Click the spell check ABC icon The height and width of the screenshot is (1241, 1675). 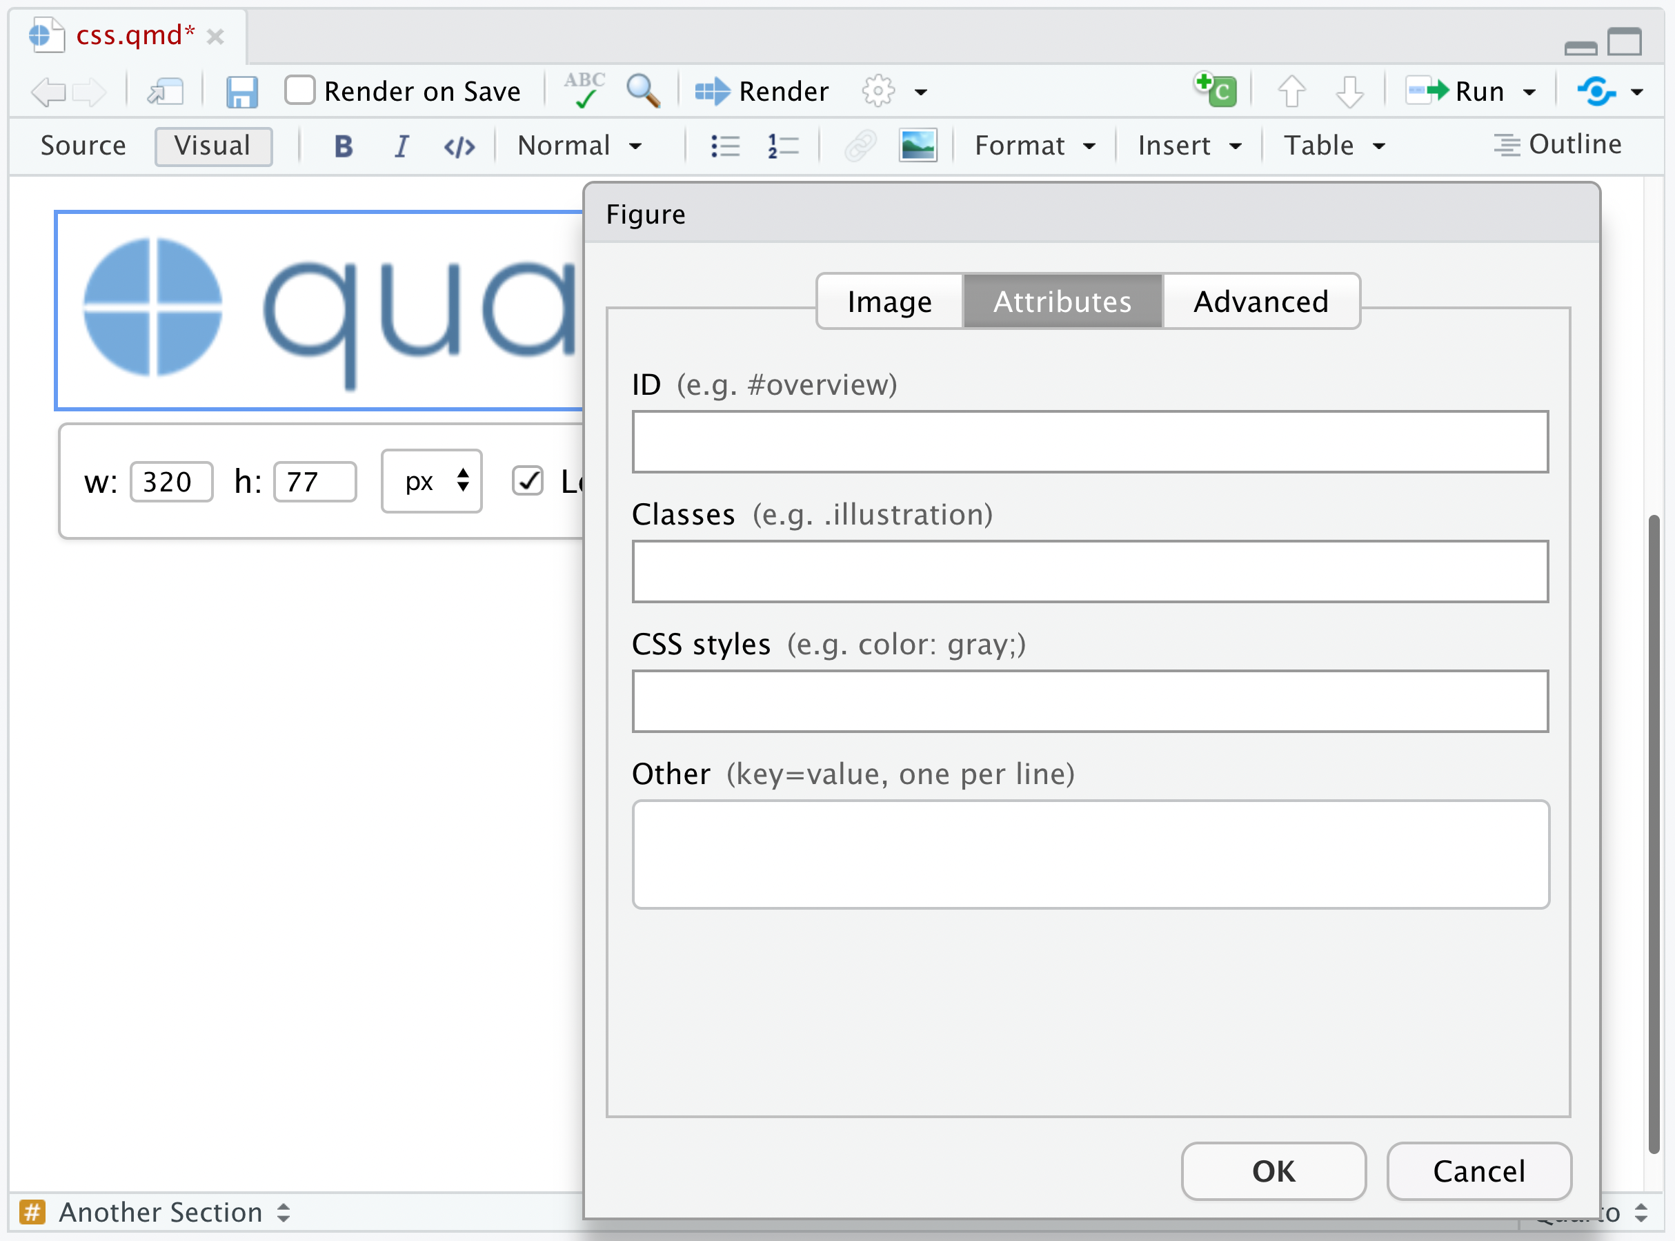[584, 91]
